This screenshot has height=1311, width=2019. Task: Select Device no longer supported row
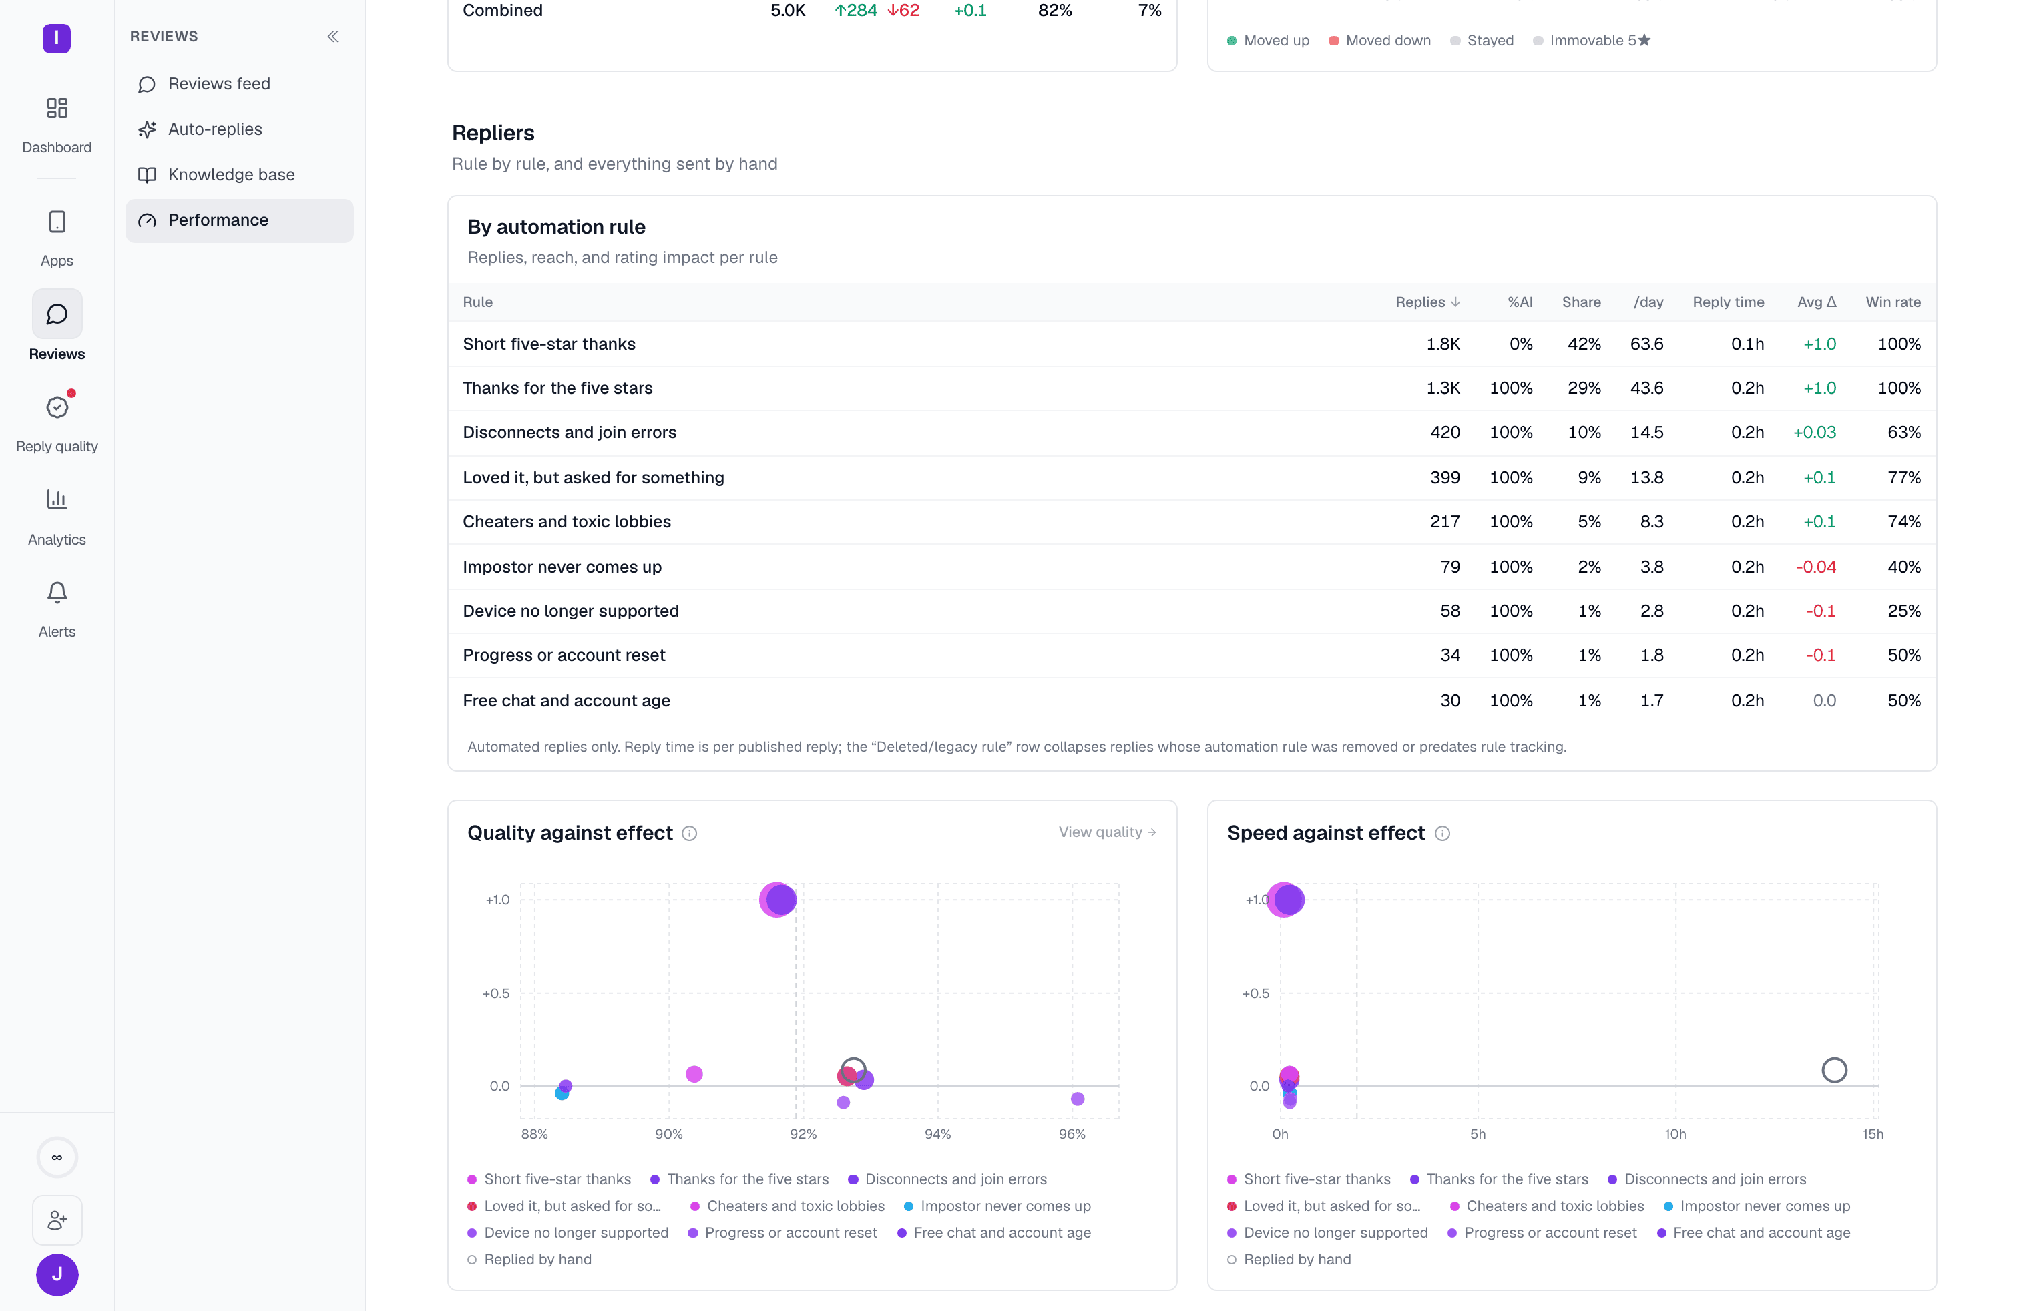(1192, 611)
